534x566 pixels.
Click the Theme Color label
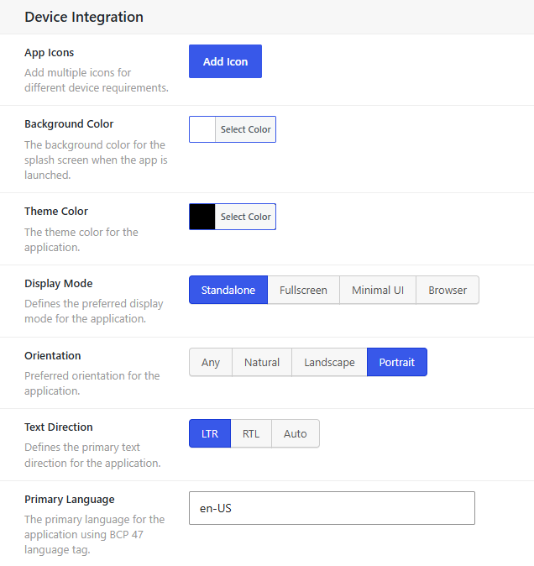(56, 211)
